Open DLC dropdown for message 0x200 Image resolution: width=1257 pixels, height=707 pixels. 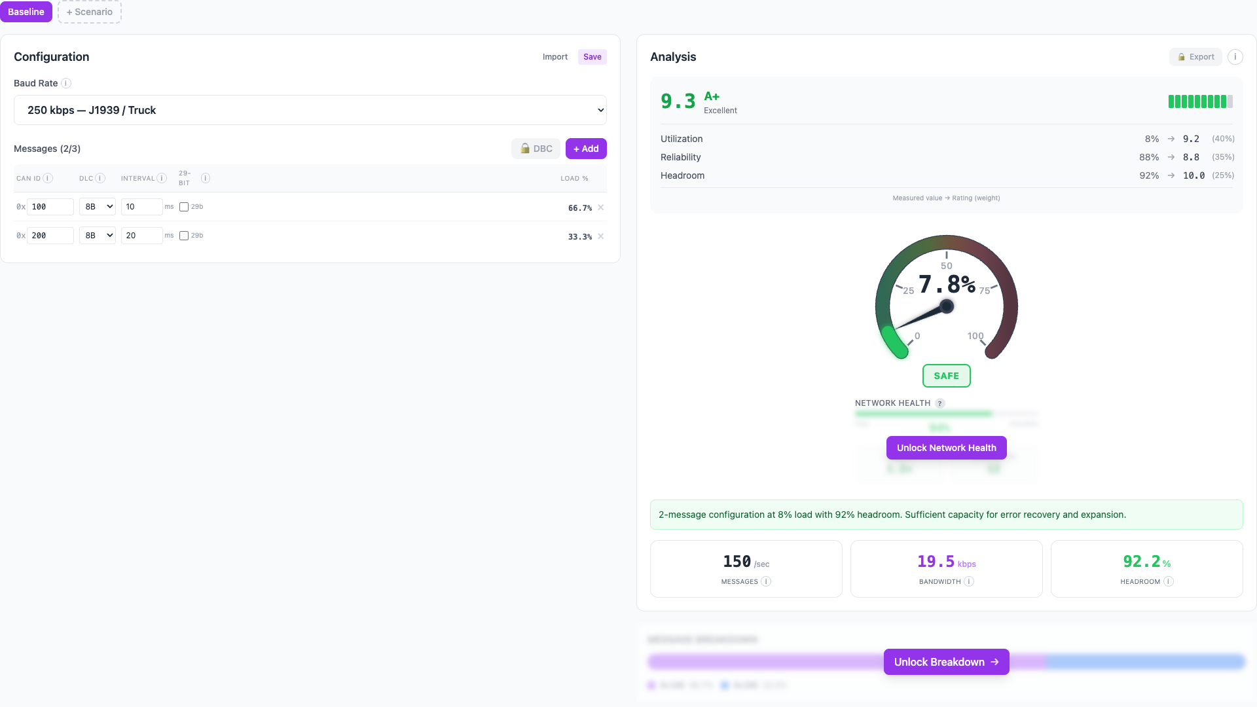pyautogui.click(x=97, y=236)
